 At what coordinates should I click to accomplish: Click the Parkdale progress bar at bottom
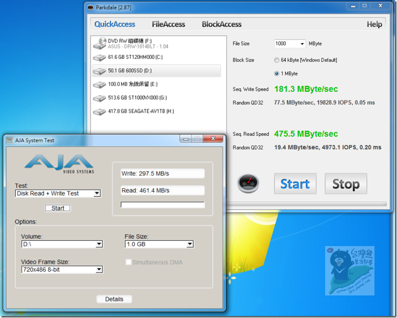(306, 204)
